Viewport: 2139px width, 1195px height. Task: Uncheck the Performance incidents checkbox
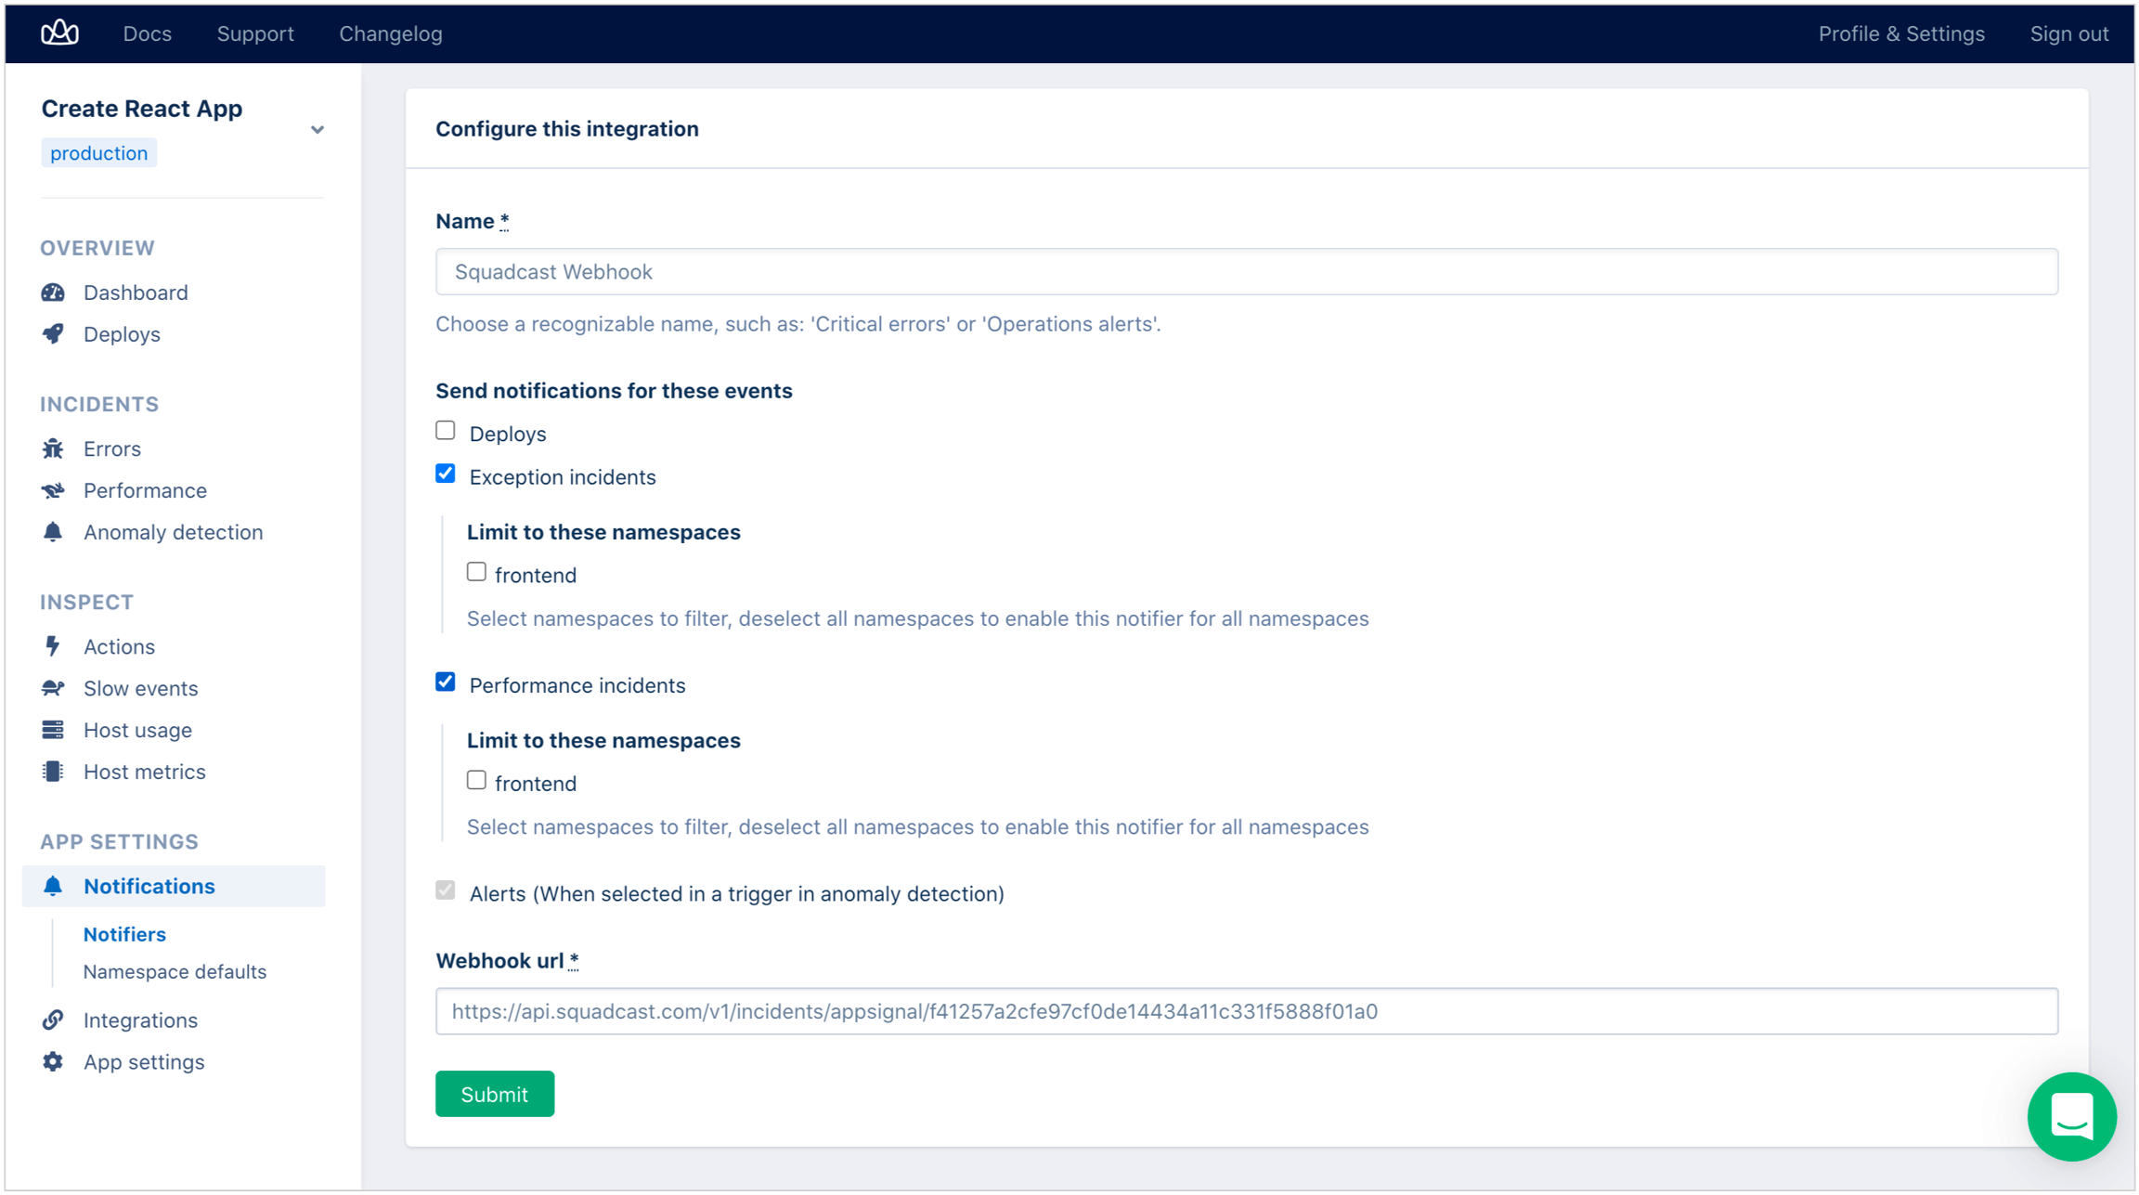[x=446, y=682]
